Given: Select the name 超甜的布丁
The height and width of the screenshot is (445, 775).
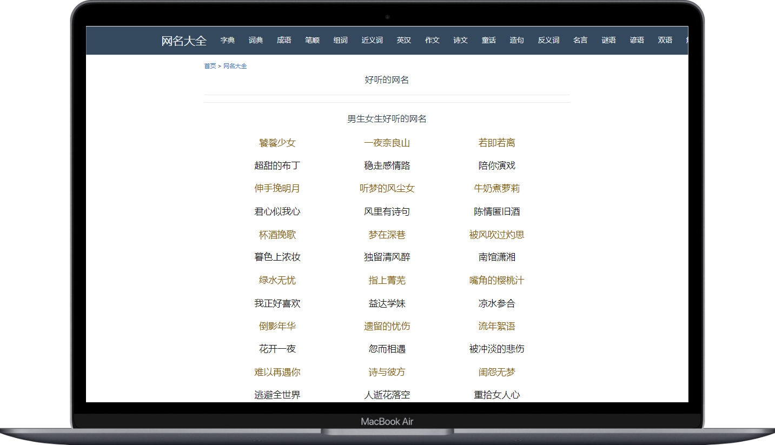Looking at the screenshot, I should click(277, 165).
